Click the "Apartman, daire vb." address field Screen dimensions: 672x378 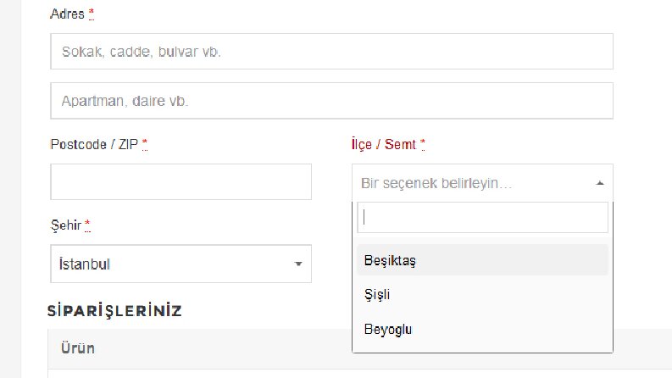point(331,101)
